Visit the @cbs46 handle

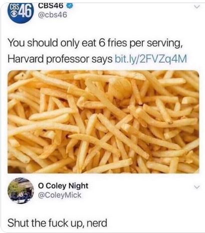tap(53, 15)
